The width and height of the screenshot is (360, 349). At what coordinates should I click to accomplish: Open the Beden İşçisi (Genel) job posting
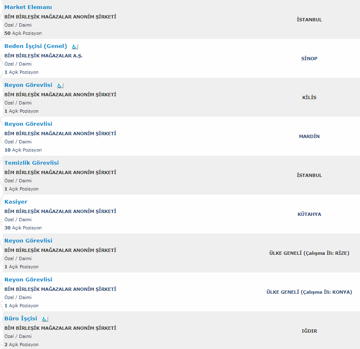pos(36,46)
